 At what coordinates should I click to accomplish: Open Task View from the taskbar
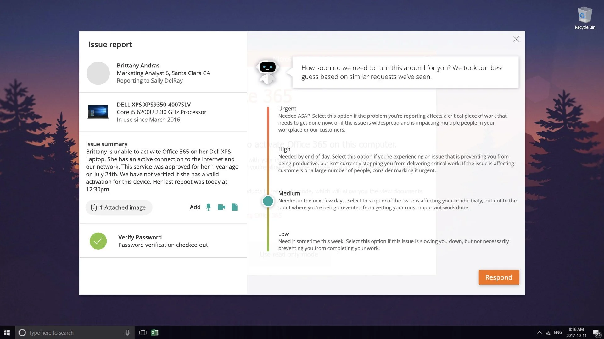click(x=143, y=333)
